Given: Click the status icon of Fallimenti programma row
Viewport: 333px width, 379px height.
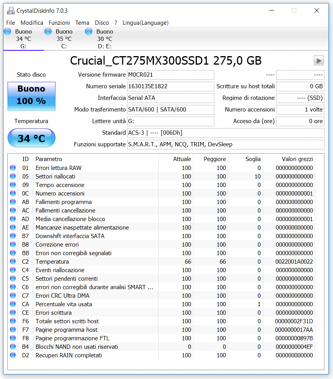Looking at the screenshot, I should tap(13, 202).
